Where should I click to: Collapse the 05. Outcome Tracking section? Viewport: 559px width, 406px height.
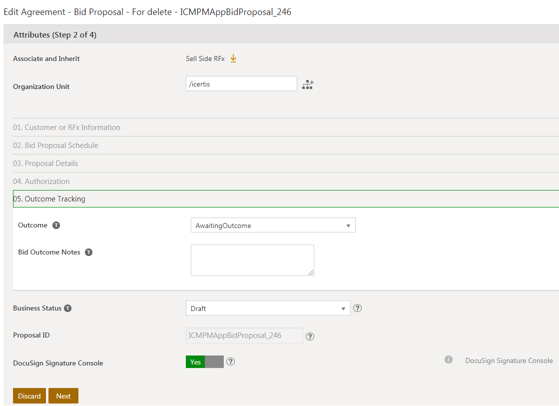49,199
